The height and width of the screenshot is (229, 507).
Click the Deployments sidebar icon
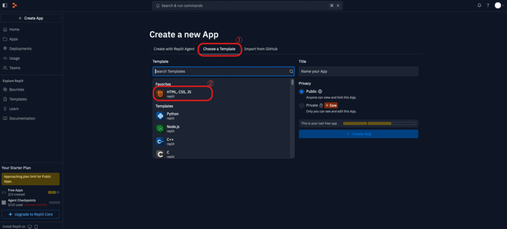pos(5,49)
